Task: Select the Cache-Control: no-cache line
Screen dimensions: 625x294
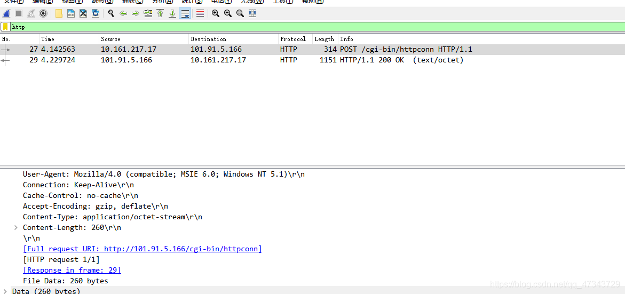Action: pyautogui.click(x=81, y=196)
